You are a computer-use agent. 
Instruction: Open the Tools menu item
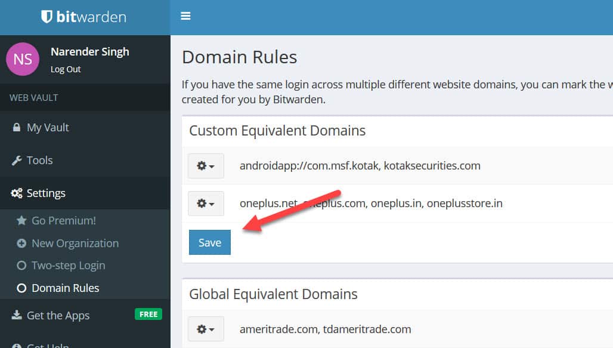pos(85,161)
